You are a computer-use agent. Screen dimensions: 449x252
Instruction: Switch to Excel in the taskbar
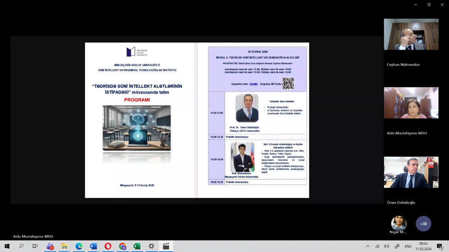(x=137, y=246)
